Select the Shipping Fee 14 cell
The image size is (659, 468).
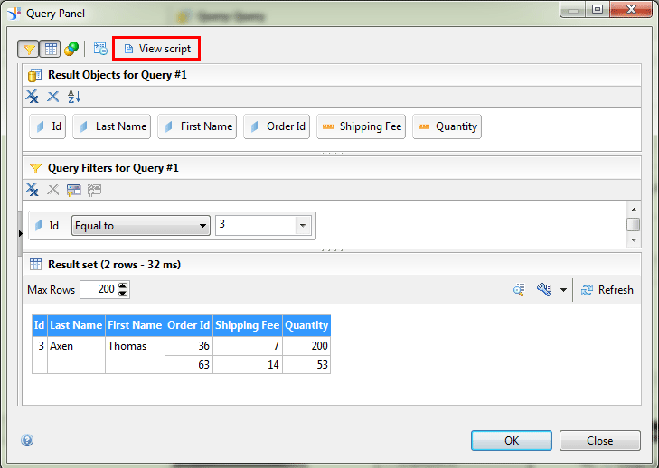(248, 365)
